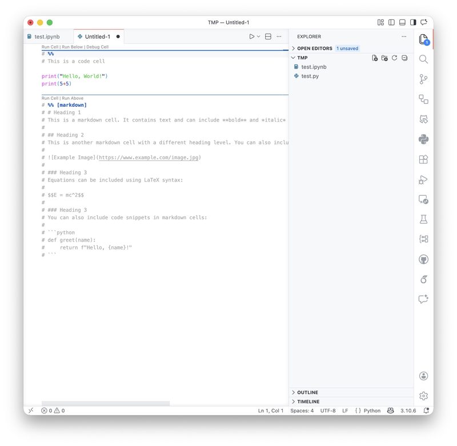Click Run Cell above the markdown cell
Screen dimensions: 457x446
tap(50, 98)
